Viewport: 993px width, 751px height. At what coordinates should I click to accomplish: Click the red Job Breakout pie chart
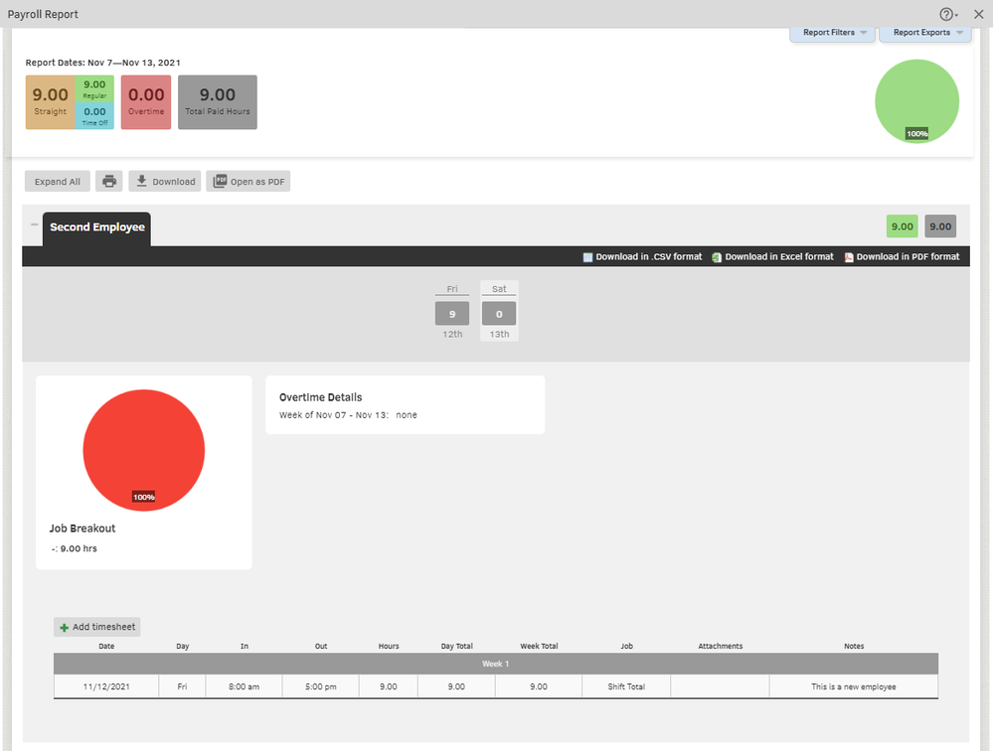144,450
